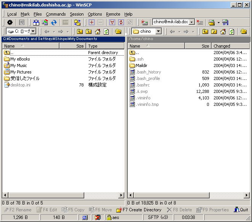Go to local parent directory icon
This screenshot has height=222, width=252.
point(80,32)
